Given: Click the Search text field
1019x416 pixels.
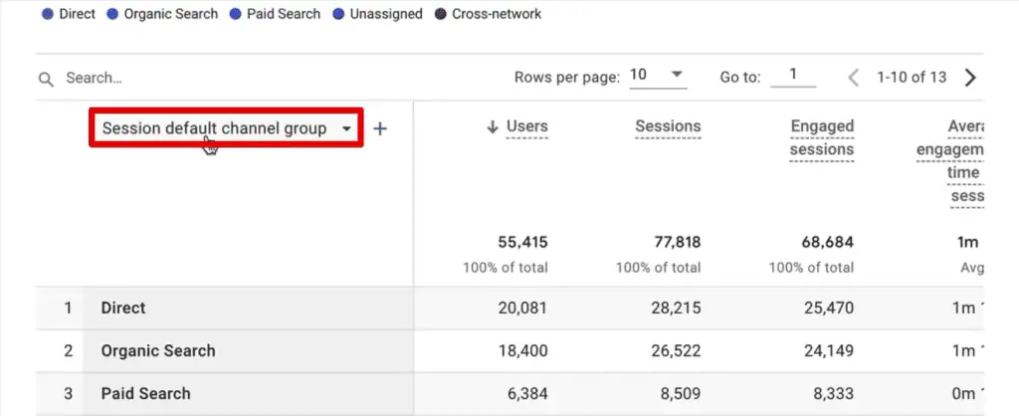Looking at the screenshot, I should tap(199, 78).
